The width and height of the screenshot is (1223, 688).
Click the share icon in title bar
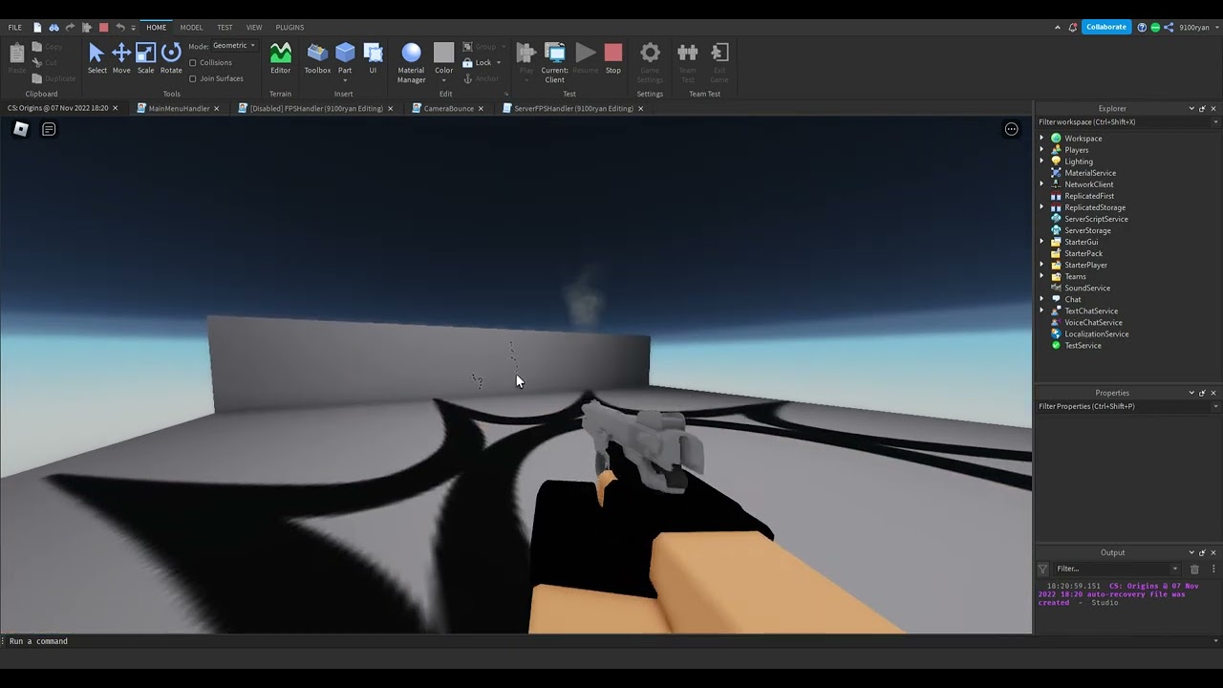[1169, 28]
